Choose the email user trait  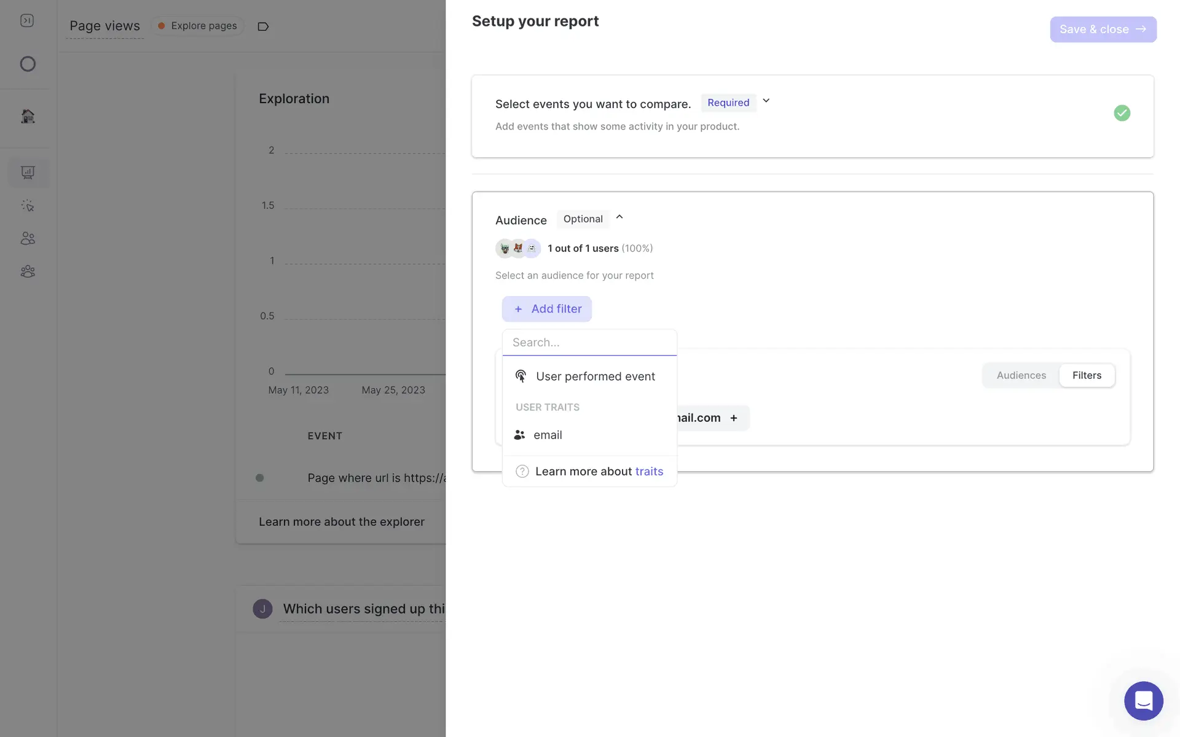[x=547, y=435]
